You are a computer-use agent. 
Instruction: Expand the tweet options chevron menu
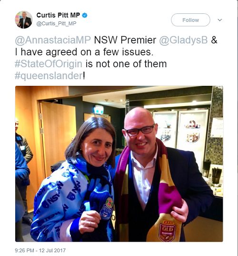coord(220,20)
